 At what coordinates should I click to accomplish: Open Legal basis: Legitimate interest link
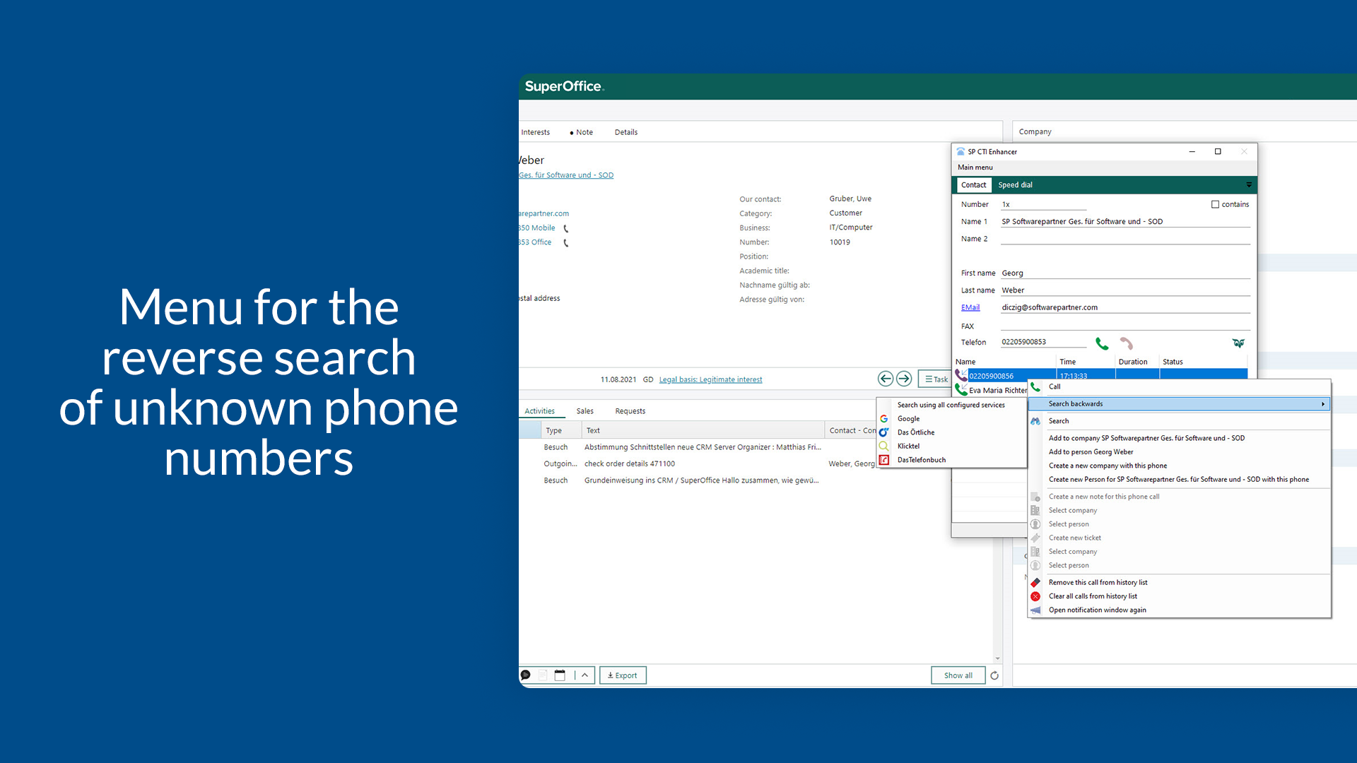point(710,379)
